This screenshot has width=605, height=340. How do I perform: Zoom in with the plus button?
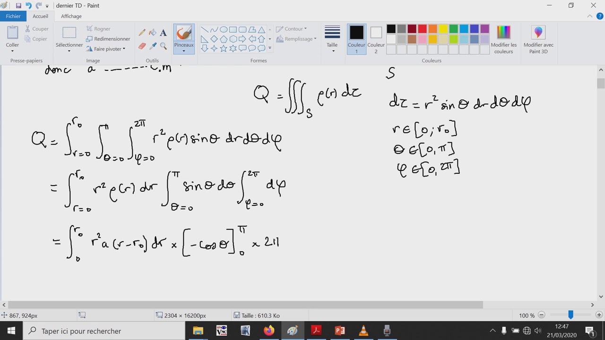click(599, 315)
